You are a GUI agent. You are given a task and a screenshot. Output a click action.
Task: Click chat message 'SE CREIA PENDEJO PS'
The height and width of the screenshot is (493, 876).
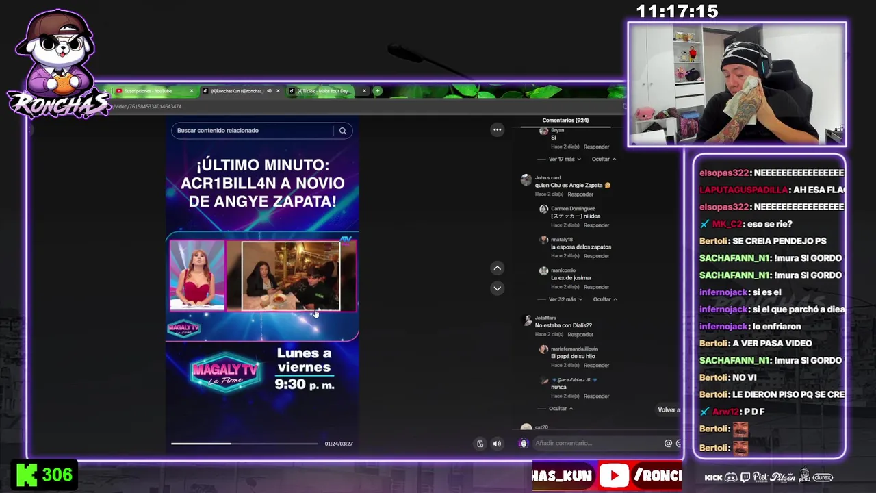click(780, 241)
